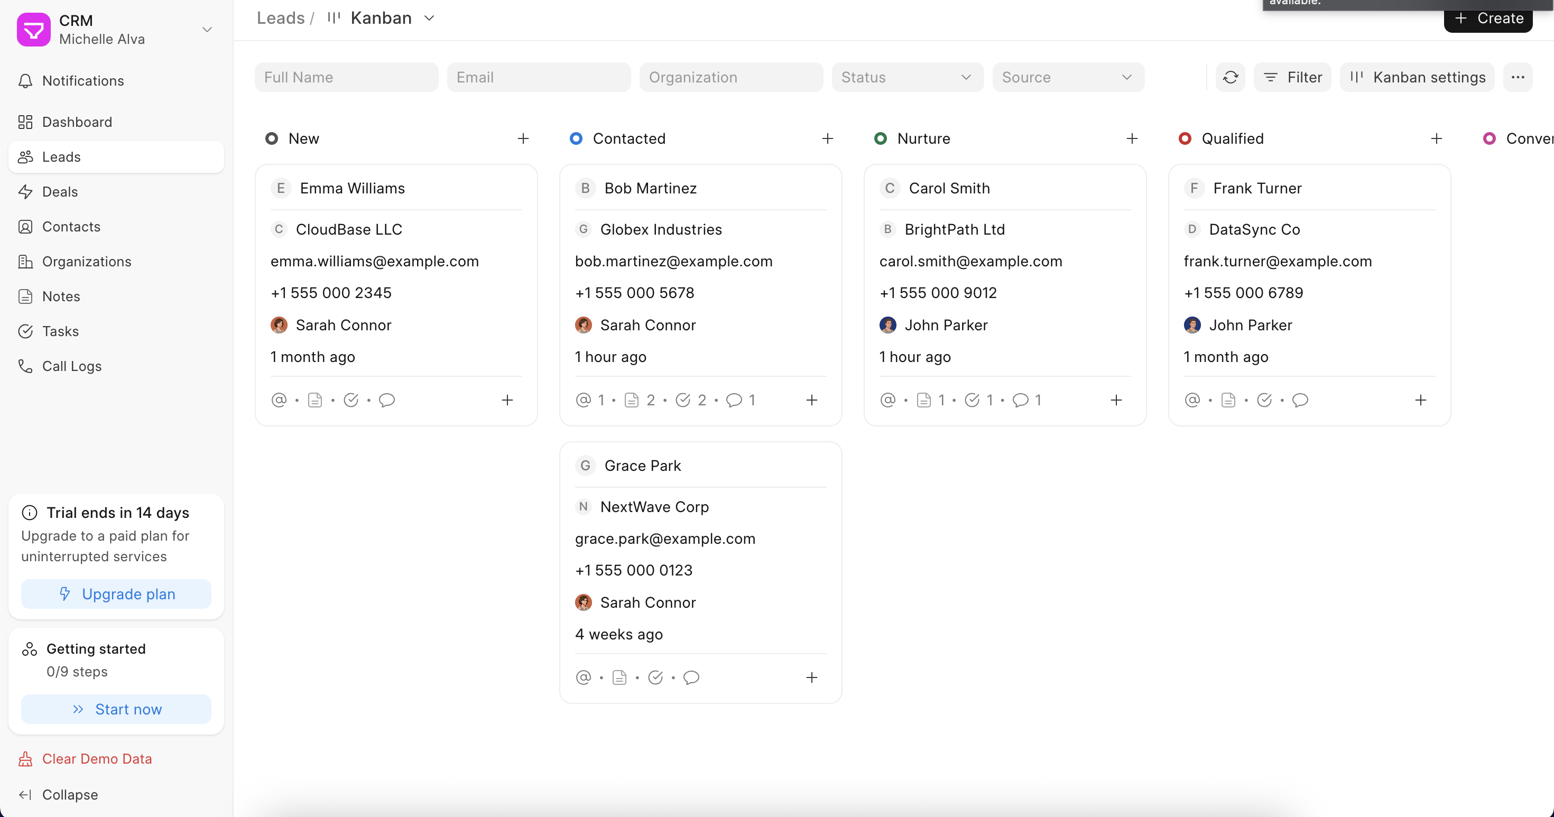The image size is (1554, 817).
Task: Click notes icon on Emma Williams card
Action: tap(315, 400)
